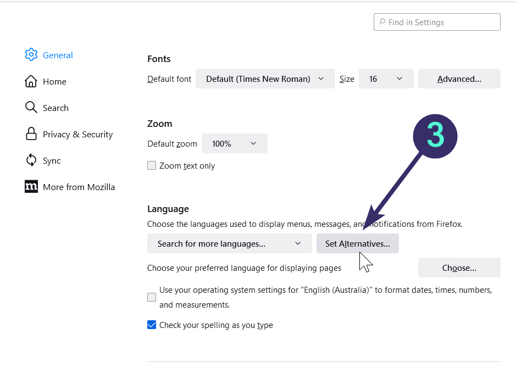
Task: Click magnifier icon in Find in Settings
Action: 382,23
